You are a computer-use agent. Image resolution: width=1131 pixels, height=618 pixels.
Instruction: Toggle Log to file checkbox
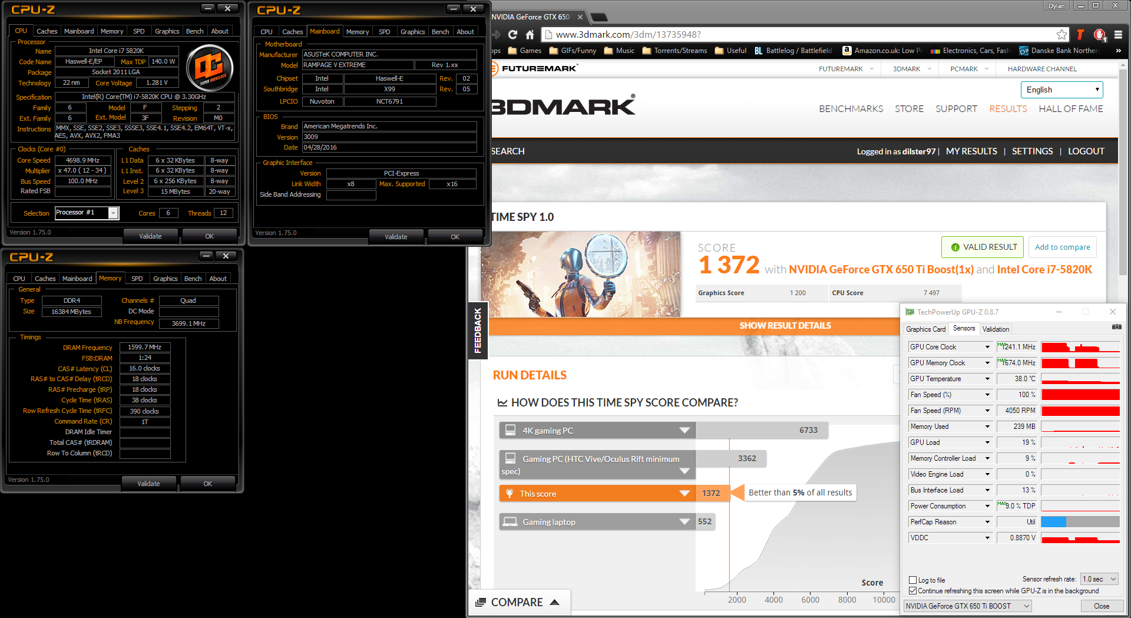(x=912, y=580)
